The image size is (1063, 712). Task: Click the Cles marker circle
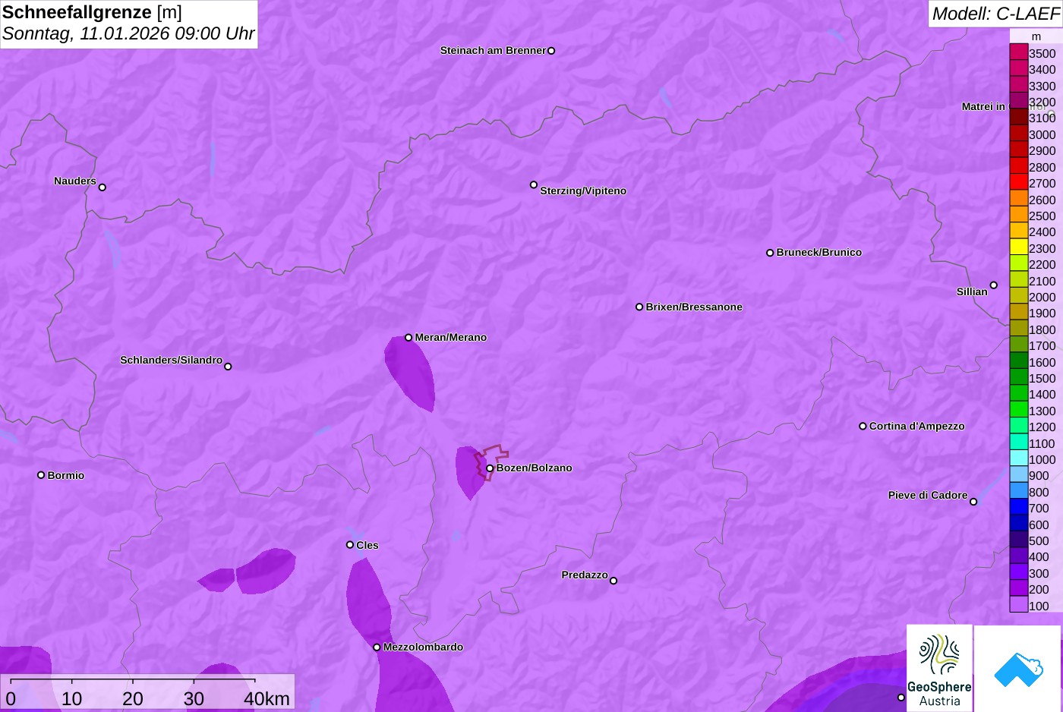point(350,545)
